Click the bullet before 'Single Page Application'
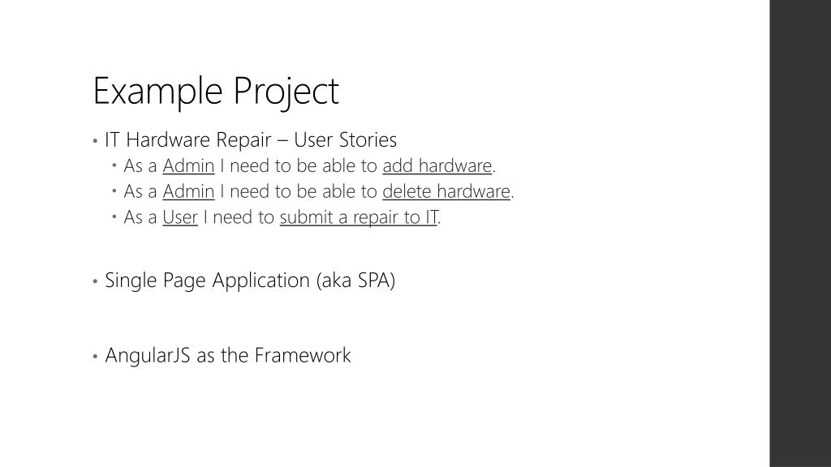This screenshot has height=467, width=831. click(95, 281)
